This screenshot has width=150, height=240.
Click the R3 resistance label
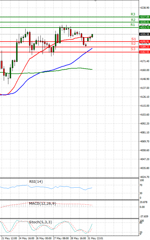(133, 14)
